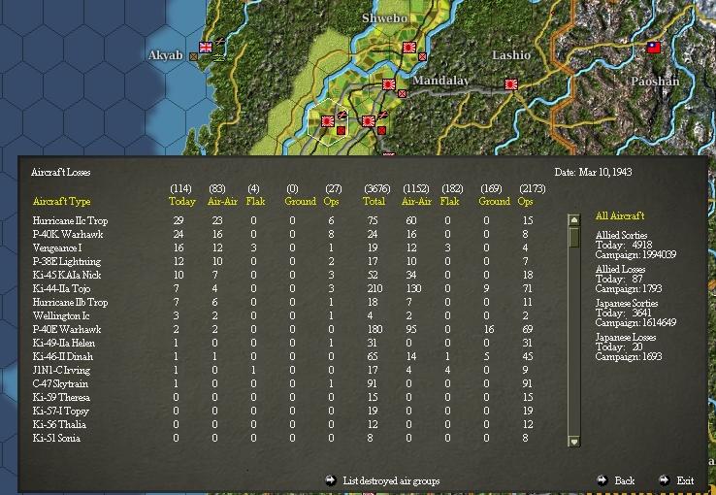This screenshot has height=495, width=716.
Task: Select the Hurricane IIb Trop row
Action: (282, 302)
